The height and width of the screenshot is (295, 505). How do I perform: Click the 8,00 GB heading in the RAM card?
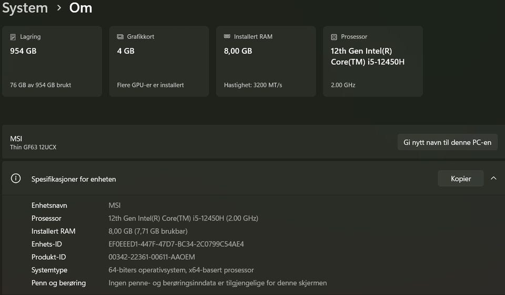(x=238, y=51)
